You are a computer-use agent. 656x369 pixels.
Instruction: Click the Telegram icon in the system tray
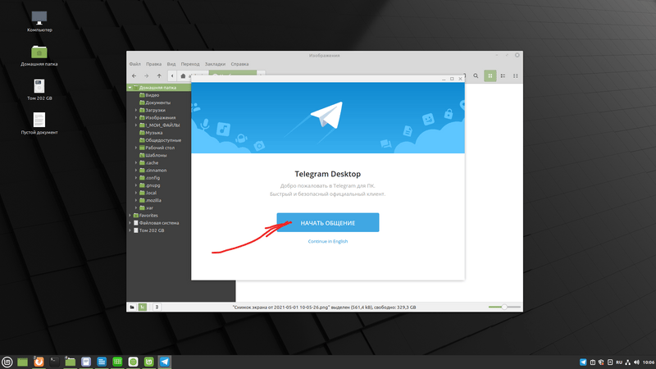(x=583, y=362)
